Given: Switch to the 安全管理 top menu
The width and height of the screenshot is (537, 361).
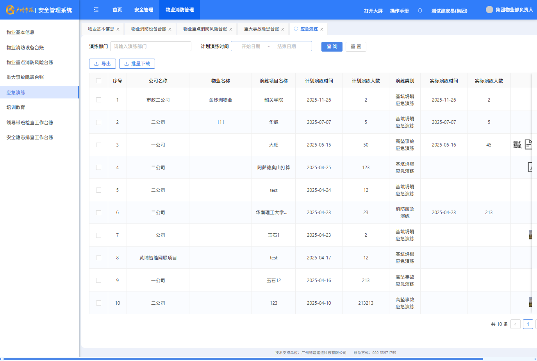Looking at the screenshot, I should click(144, 10).
